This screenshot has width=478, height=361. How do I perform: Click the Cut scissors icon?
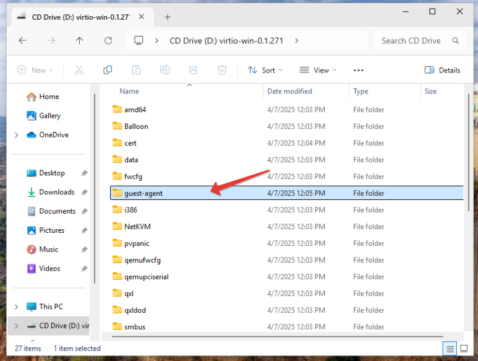click(x=79, y=70)
